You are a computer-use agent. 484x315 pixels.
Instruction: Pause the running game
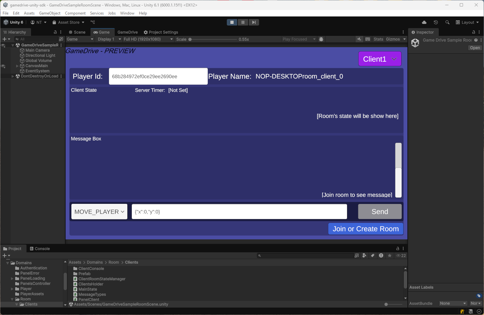point(243,22)
